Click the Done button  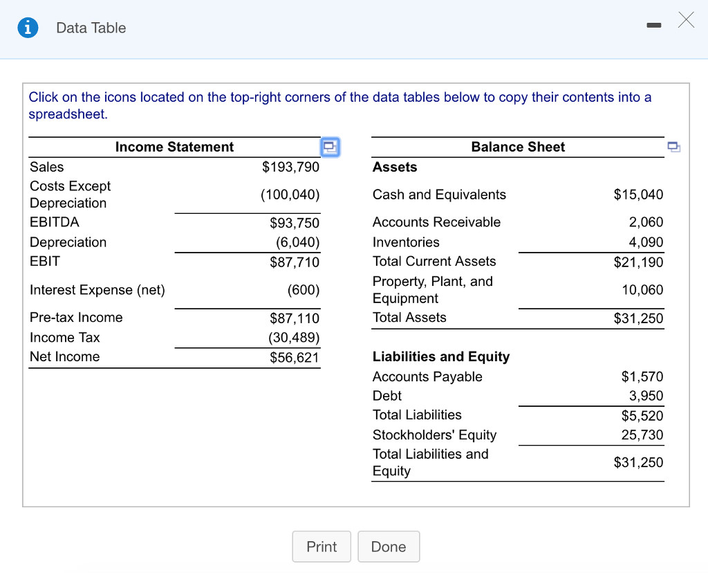[x=389, y=546]
